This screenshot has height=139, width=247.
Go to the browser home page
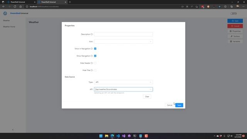pyautogui.click(x=20, y=7)
